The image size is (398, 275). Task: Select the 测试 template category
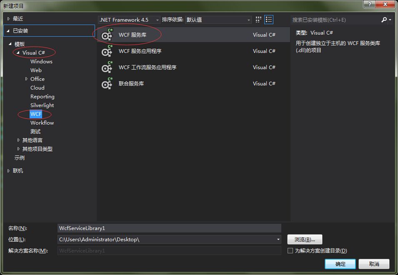tap(35, 131)
